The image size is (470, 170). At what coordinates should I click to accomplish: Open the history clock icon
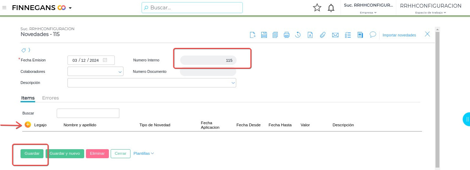click(x=298, y=35)
